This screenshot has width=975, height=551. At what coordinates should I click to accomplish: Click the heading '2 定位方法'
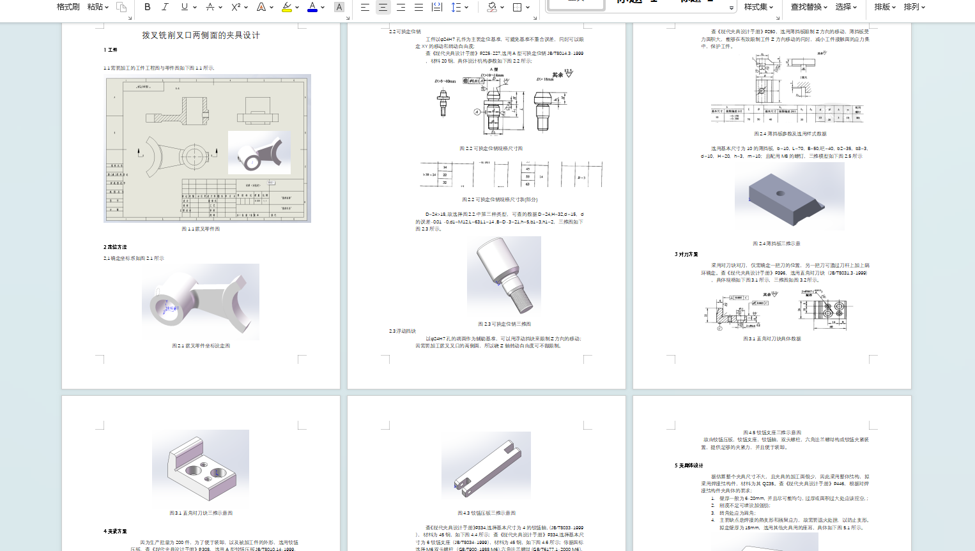115,247
